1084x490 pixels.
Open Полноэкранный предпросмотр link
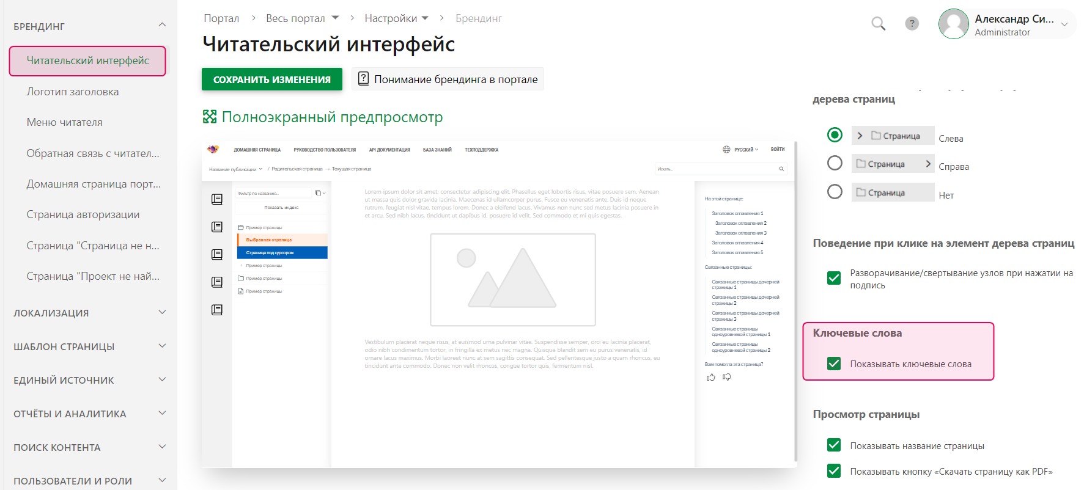332,117
